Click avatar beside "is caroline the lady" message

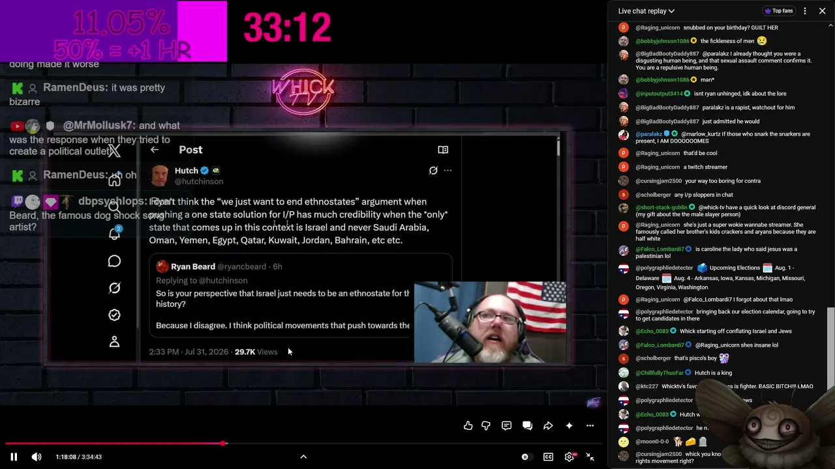point(624,249)
